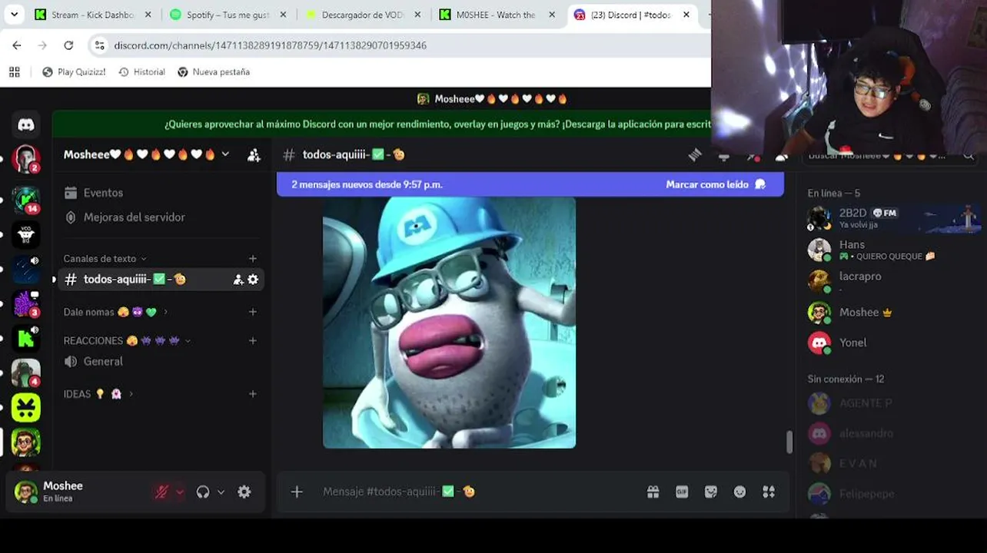Open microphone input options dropdown

pos(180,492)
